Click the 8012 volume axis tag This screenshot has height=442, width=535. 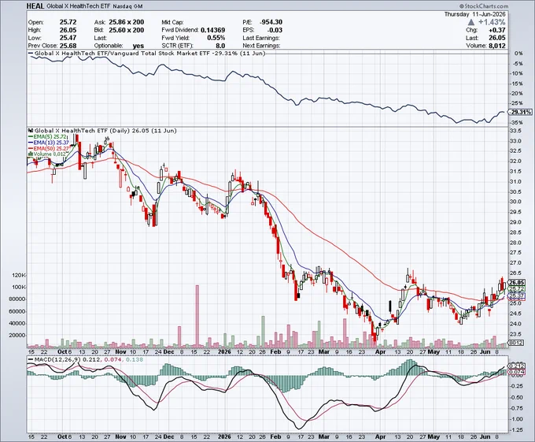[x=515, y=343]
